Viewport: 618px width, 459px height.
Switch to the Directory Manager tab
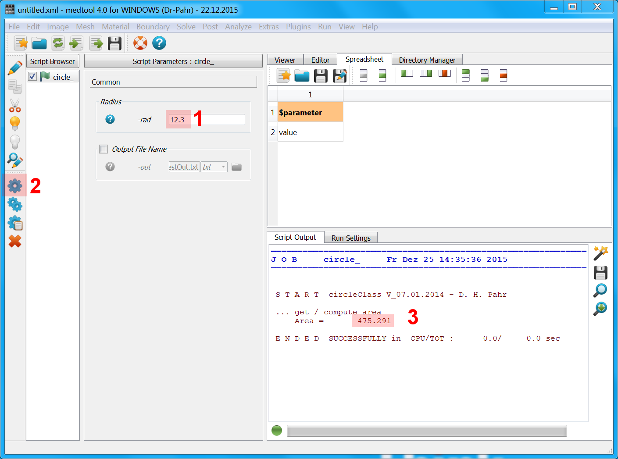pos(427,60)
